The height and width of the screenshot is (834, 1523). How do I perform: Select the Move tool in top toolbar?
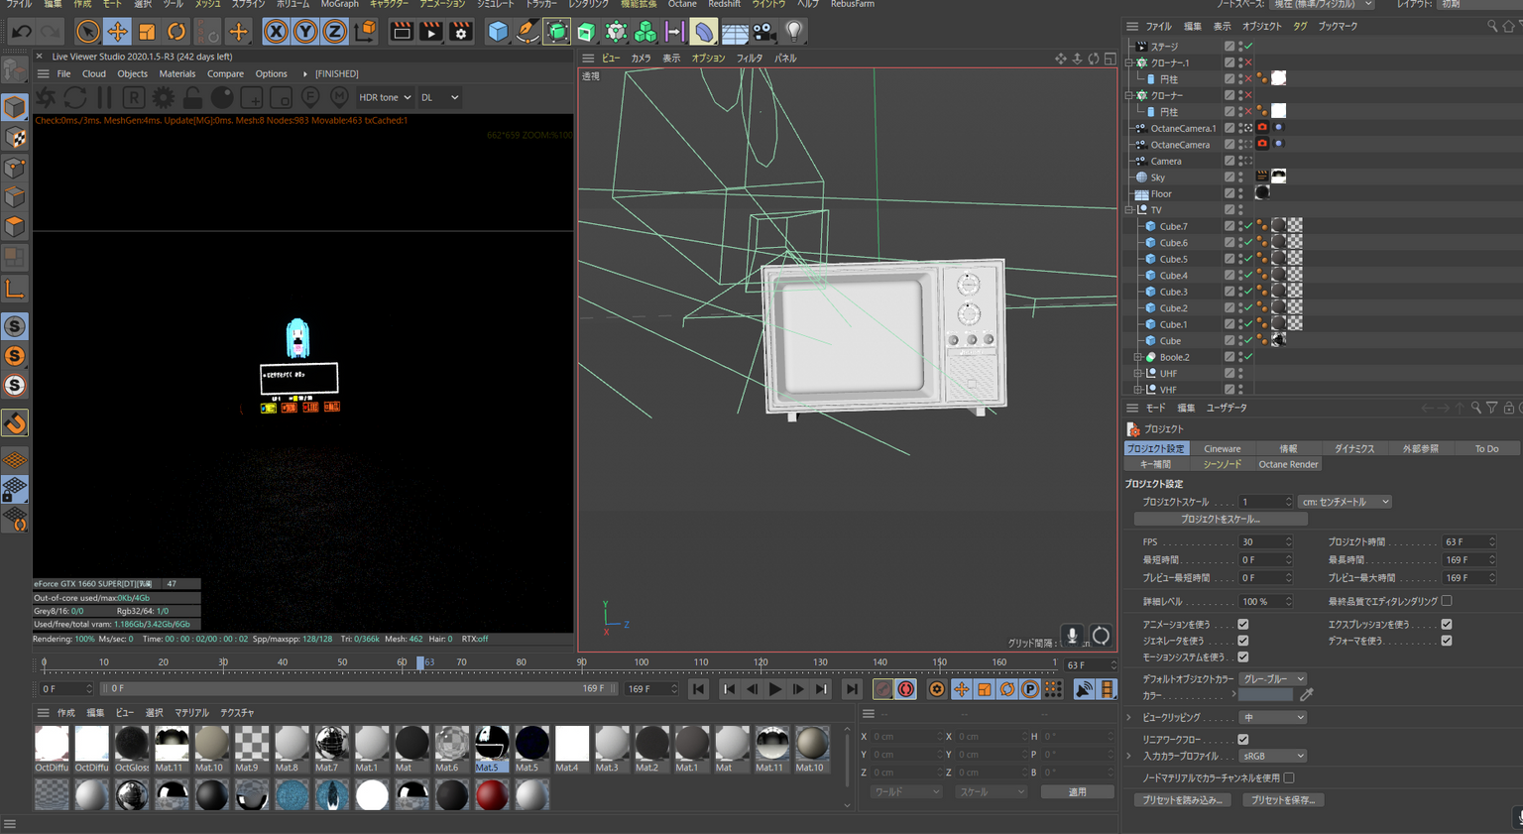(x=117, y=32)
